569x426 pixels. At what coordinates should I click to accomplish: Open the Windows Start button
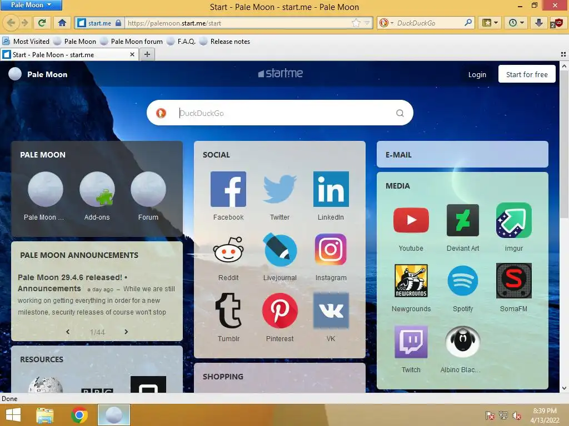point(13,415)
